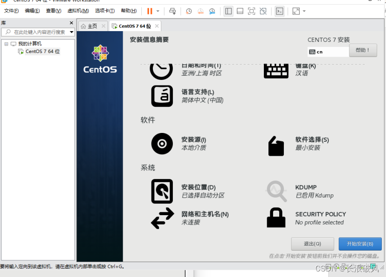The width and height of the screenshot is (386, 277).
Task: Click No profile selected text
Action: (319, 222)
